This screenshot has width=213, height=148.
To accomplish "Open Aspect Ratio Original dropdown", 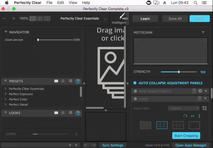I will [184, 108].
